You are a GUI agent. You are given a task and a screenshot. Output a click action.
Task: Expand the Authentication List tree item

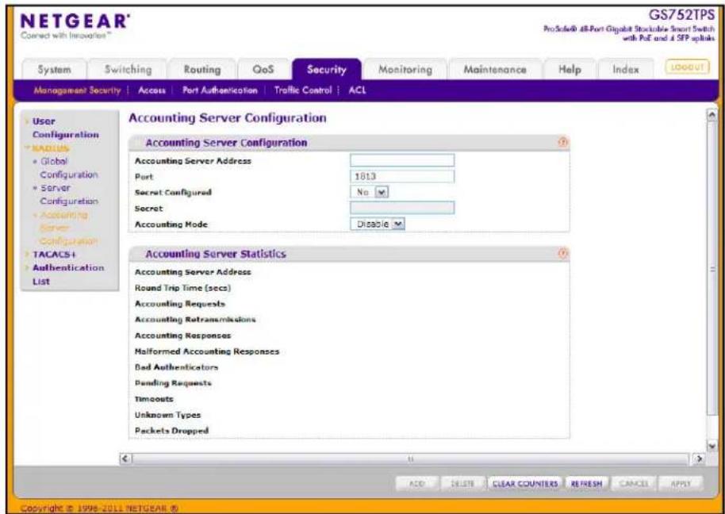68,274
